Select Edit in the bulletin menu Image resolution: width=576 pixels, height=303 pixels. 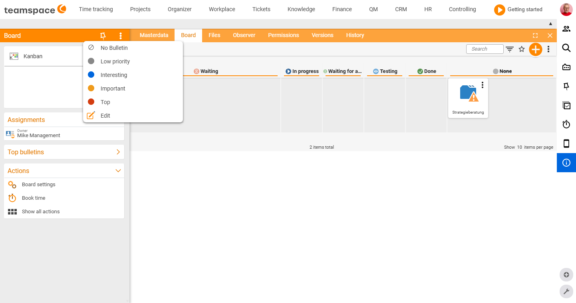pos(133,116)
